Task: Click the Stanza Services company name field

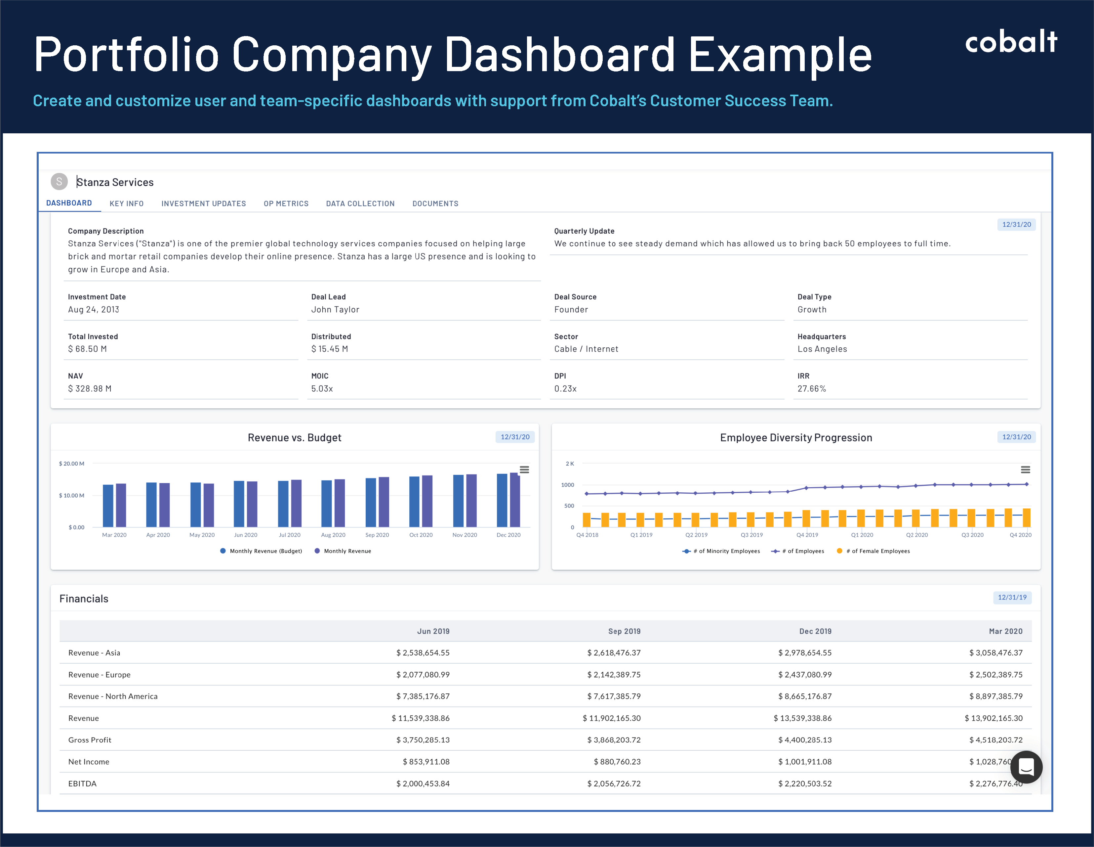Action: click(x=115, y=182)
